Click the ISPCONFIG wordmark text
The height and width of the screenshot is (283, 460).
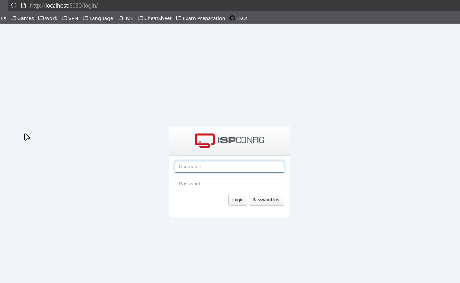241,140
